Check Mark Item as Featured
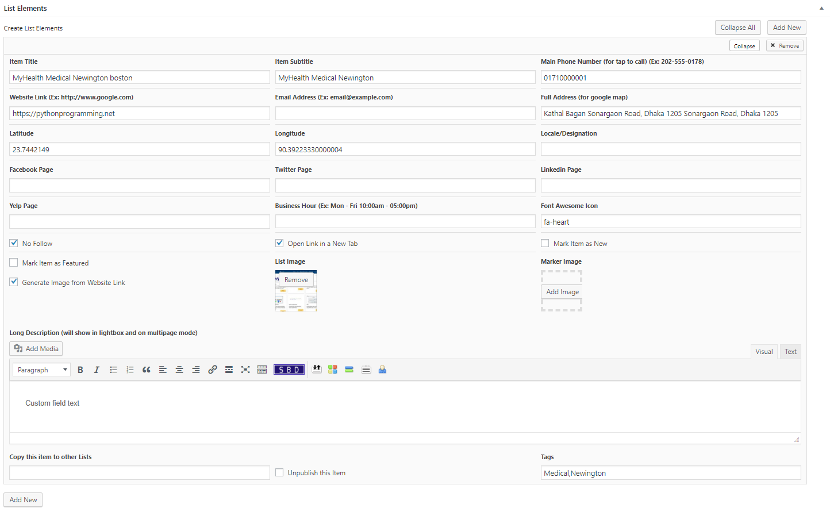Image resolution: width=830 pixels, height=512 pixels. 14,263
